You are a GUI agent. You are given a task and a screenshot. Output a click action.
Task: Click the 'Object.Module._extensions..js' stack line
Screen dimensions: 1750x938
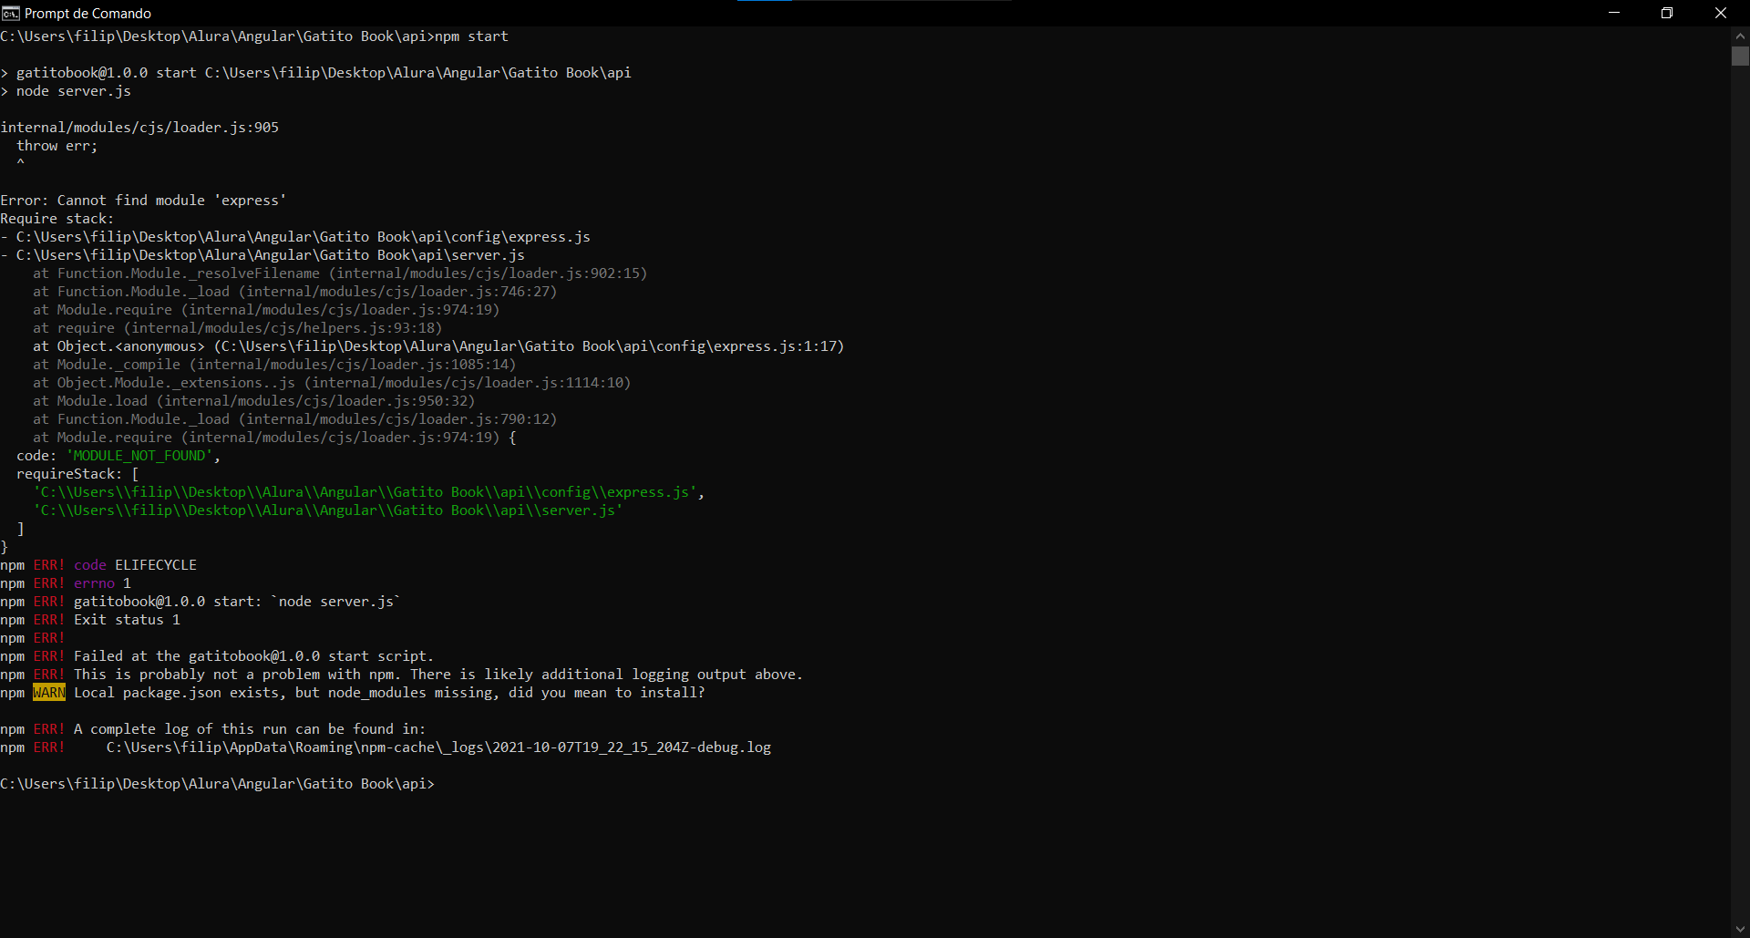pos(332,383)
